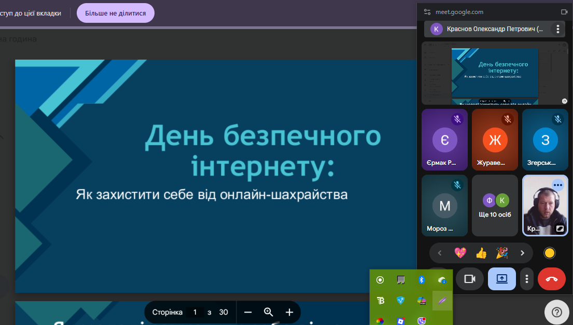Send the thumbs up reaction
The height and width of the screenshot is (325, 573).
click(481, 252)
